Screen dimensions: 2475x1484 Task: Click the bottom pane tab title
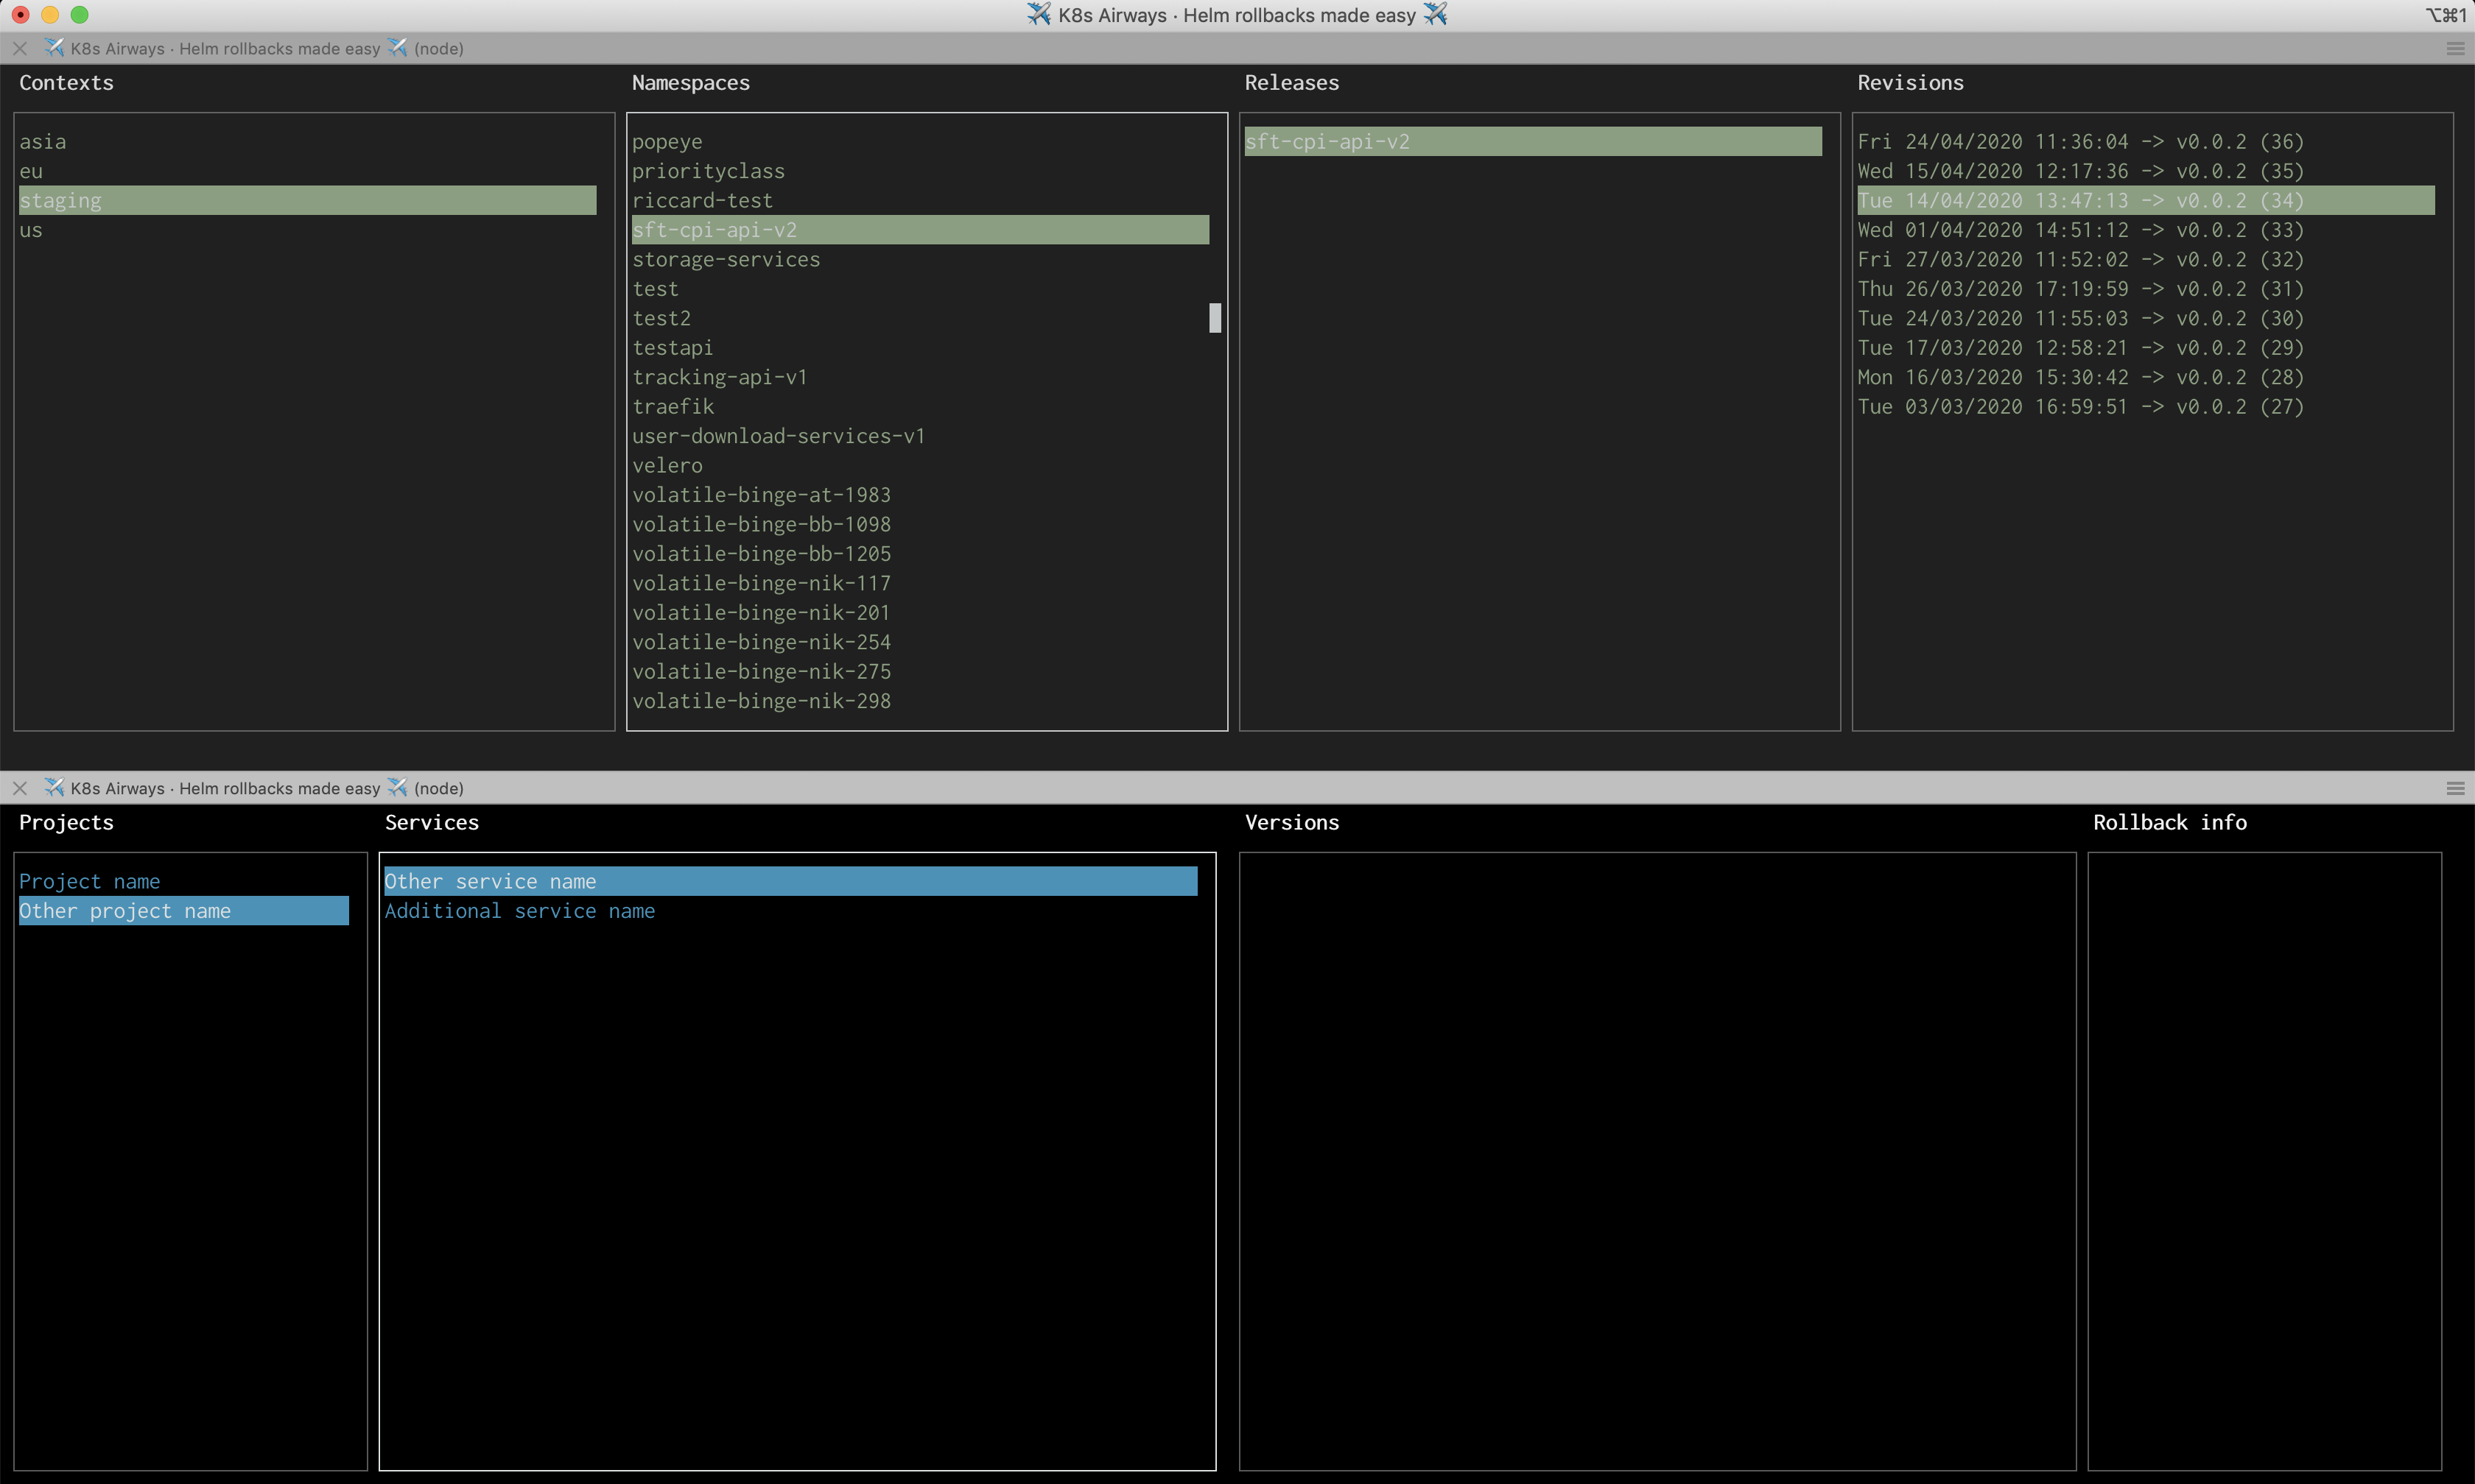(x=225, y=788)
